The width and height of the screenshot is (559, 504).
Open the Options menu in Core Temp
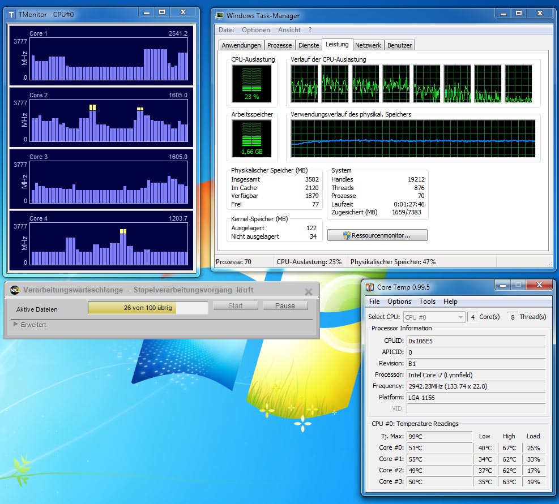(399, 301)
